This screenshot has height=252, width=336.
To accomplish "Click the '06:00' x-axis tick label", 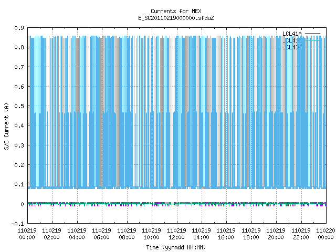I will 101,237.
